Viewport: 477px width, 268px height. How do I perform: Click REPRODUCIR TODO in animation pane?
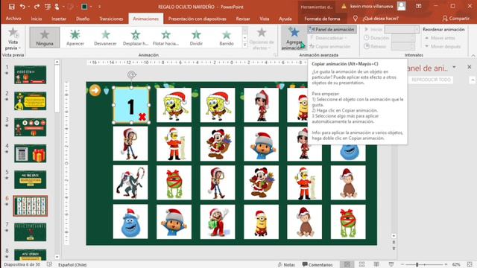431,80
